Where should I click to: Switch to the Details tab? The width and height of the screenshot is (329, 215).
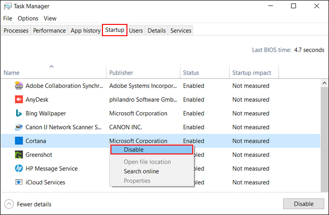click(157, 31)
